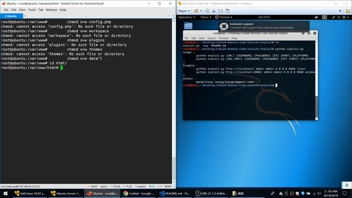Viewport: 352px width, 198px height.
Task: Open Windows Start menu
Action: click(x=5, y=193)
